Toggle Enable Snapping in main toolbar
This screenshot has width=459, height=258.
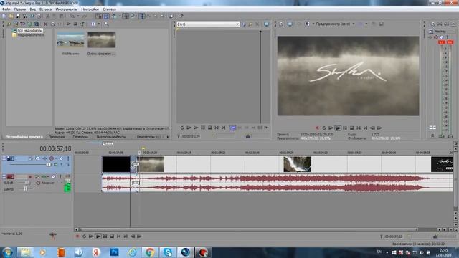[x=99, y=16]
